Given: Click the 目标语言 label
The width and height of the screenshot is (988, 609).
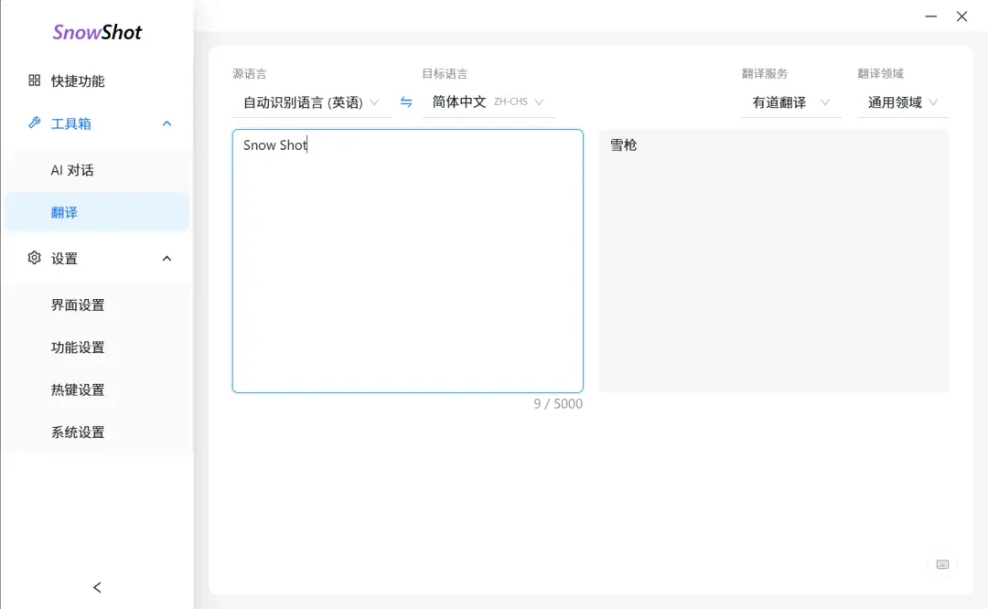Looking at the screenshot, I should [x=445, y=74].
